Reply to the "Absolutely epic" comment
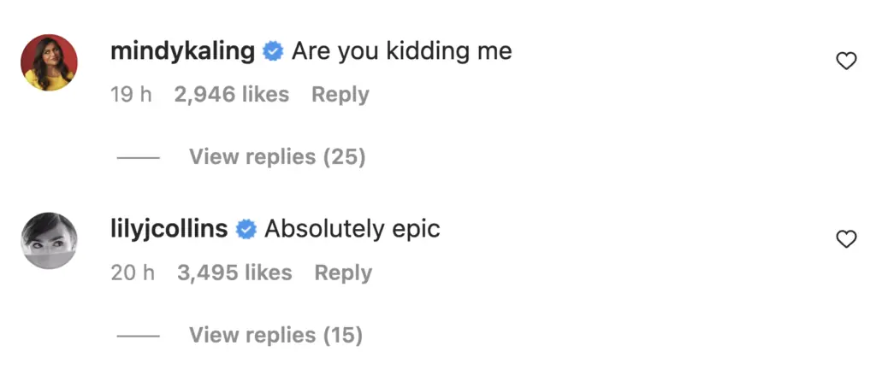 coord(343,273)
